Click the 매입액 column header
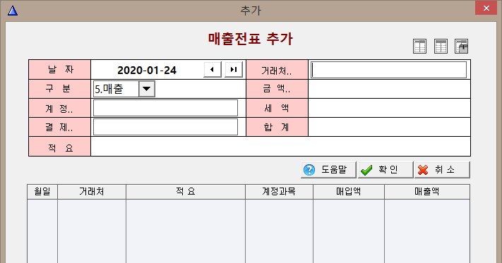 (x=348, y=192)
